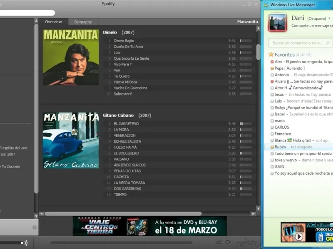This screenshot has height=249, width=333.
Task: Click right arrow of horizontal scrollbar
Action: click(253, 214)
